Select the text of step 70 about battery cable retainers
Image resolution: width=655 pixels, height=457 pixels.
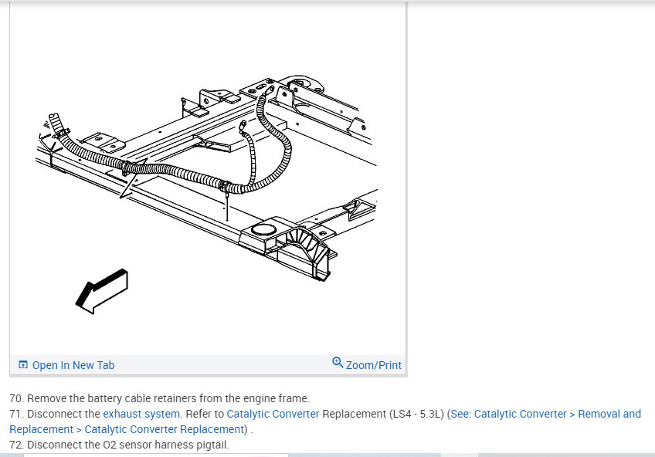(x=159, y=398)
